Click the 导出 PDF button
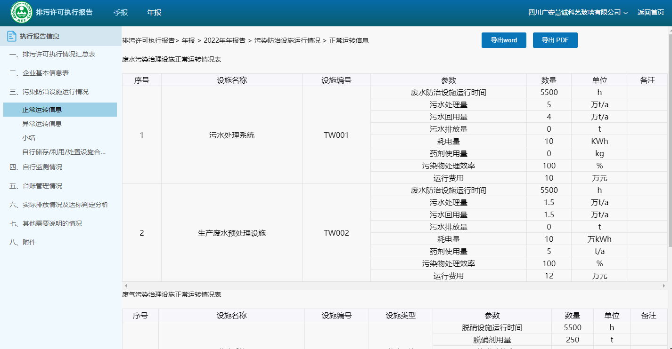 [555, 40]
